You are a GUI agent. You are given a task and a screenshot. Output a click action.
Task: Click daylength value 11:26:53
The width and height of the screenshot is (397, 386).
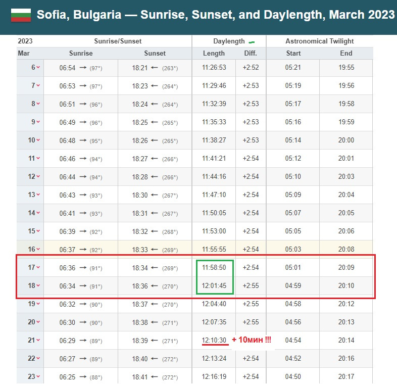(x=214, y=67)
